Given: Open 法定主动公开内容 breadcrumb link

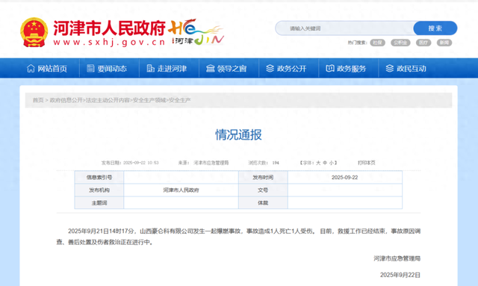Looking at the screenshot, I should (x=108, y=100).
